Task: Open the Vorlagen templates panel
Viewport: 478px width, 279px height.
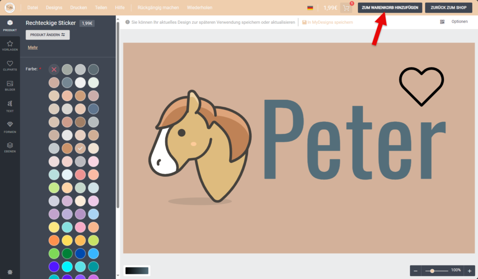Action: tap(10, 46)
